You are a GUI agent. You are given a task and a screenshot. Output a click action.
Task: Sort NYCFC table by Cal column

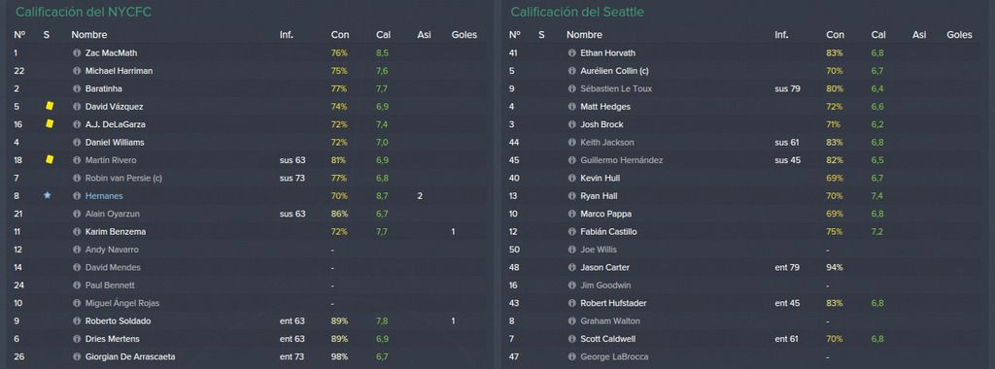[x=383, y=35]
